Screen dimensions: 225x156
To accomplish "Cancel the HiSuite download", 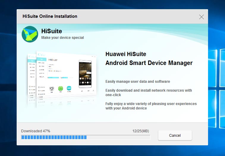I will (175, 135).
